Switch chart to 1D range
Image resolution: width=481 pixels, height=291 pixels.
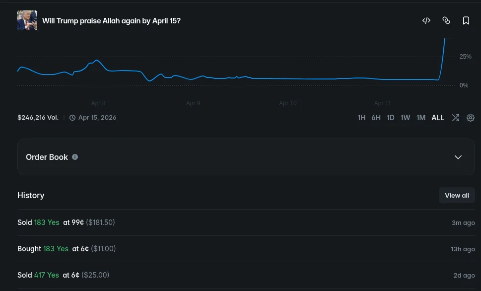pos(391,118)
